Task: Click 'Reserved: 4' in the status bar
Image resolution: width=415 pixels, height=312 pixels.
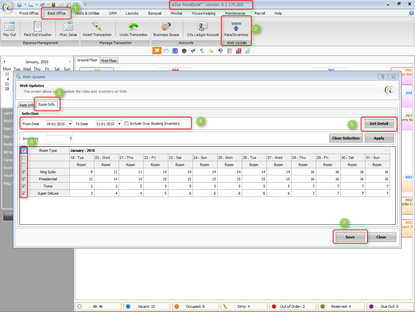Action: pyautogui.click(x=341, y=306)
